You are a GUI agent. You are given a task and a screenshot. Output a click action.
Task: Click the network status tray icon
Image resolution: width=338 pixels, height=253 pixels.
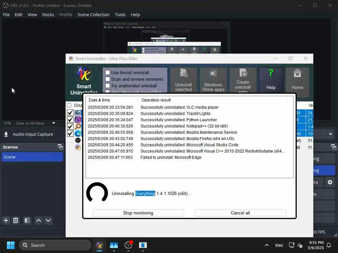pyautogui.click(x=292, y=245)
